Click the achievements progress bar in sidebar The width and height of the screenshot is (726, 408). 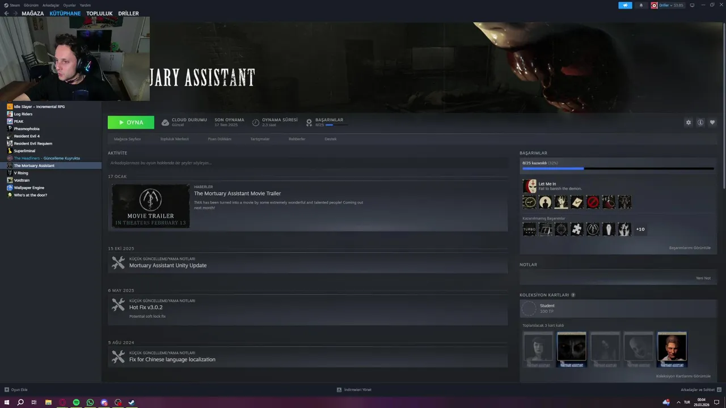pyautogui.click(x=618, y=168)
